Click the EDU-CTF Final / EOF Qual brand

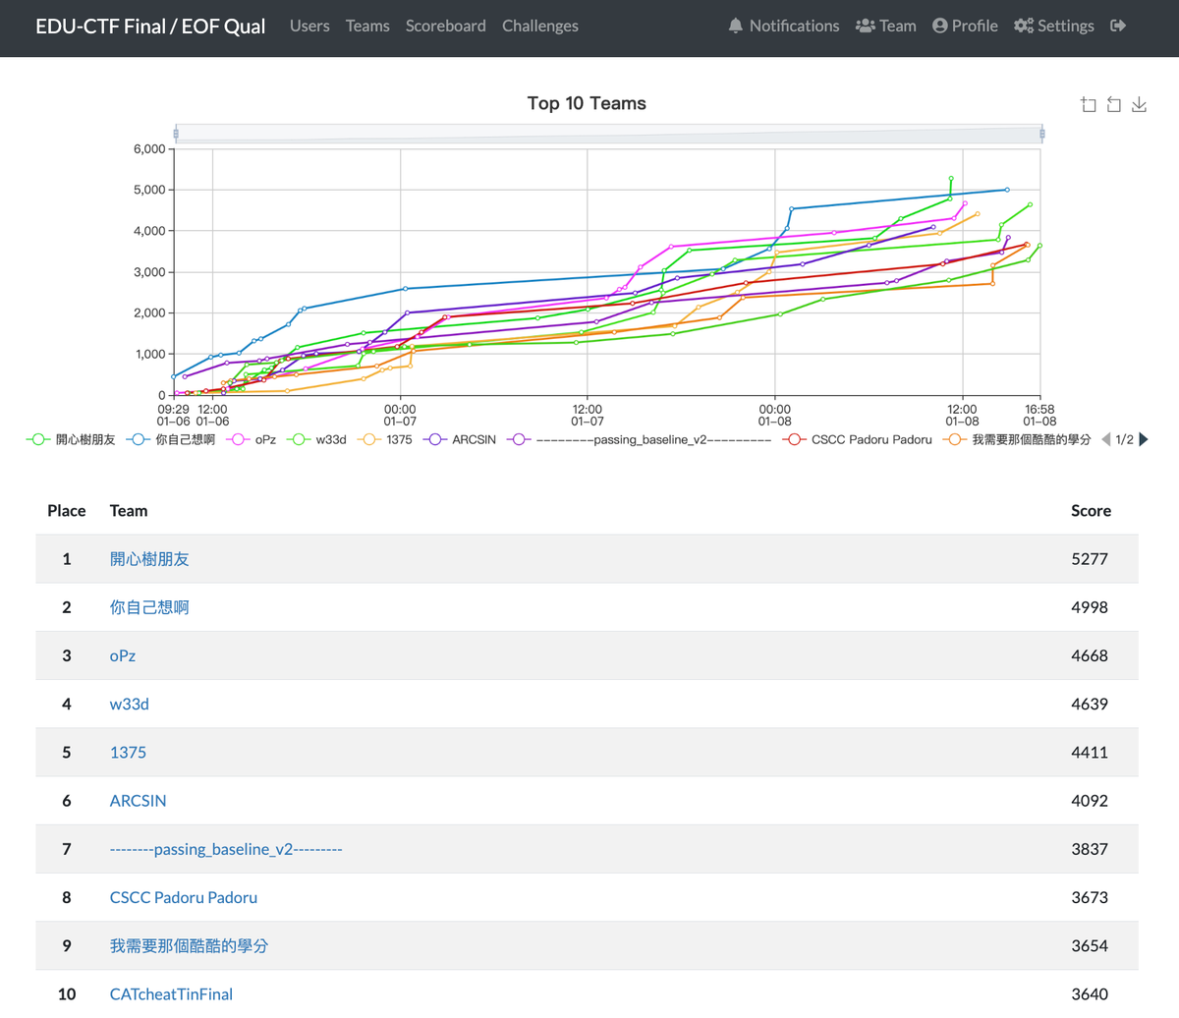(150, 27)
